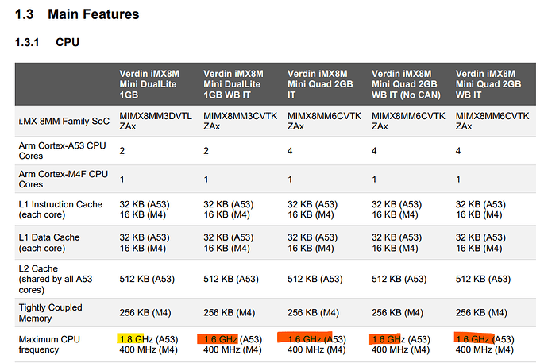
Task: Select '1.6 GHz (A53)' for WB IT (No CAN)
Action: point(401,339)
